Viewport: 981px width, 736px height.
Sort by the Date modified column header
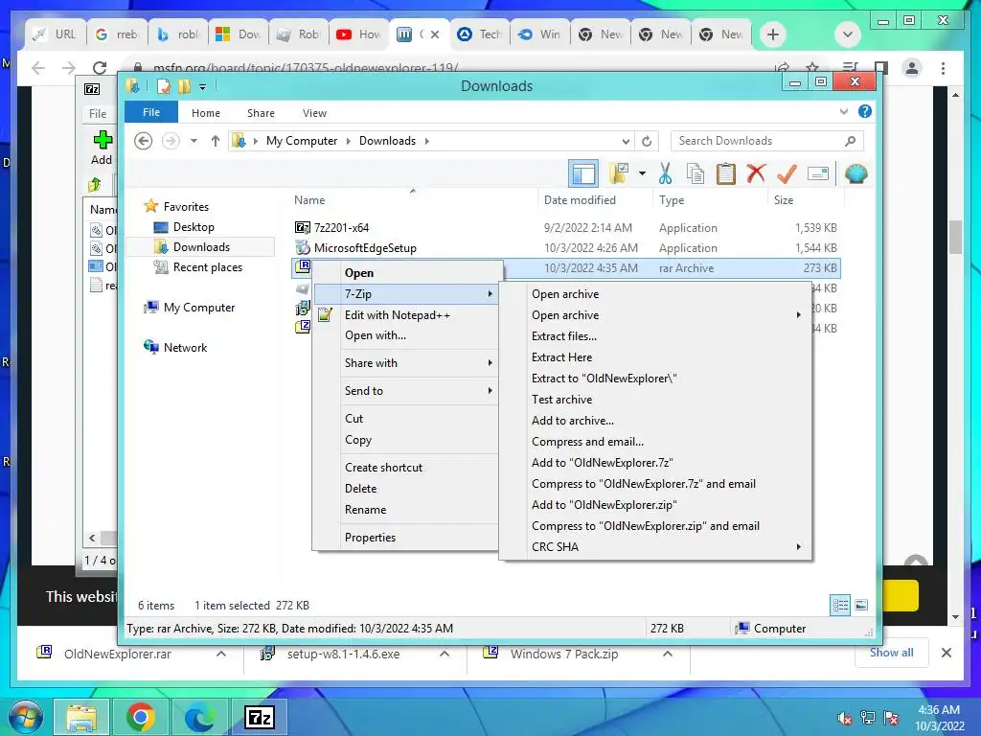580,200
